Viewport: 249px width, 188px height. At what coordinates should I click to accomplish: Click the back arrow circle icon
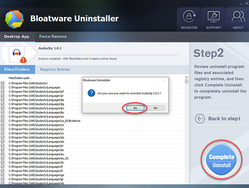pos(200,118)
